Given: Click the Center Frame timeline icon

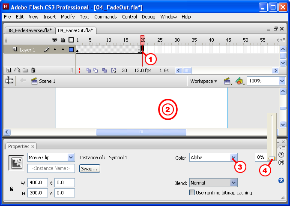Looking at the screenshot, I should [x=79, y=70].
